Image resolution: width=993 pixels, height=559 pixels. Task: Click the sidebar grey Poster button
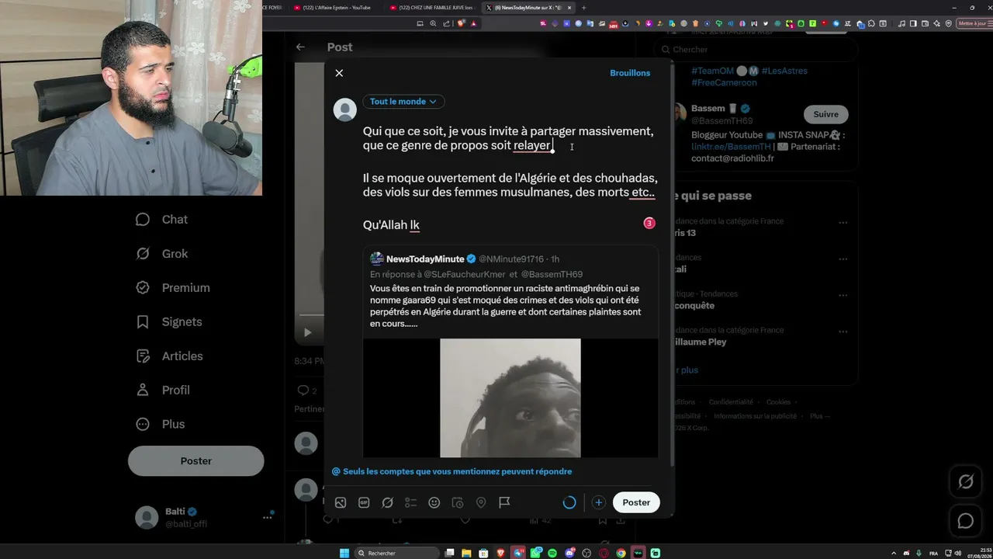[196, 461]
